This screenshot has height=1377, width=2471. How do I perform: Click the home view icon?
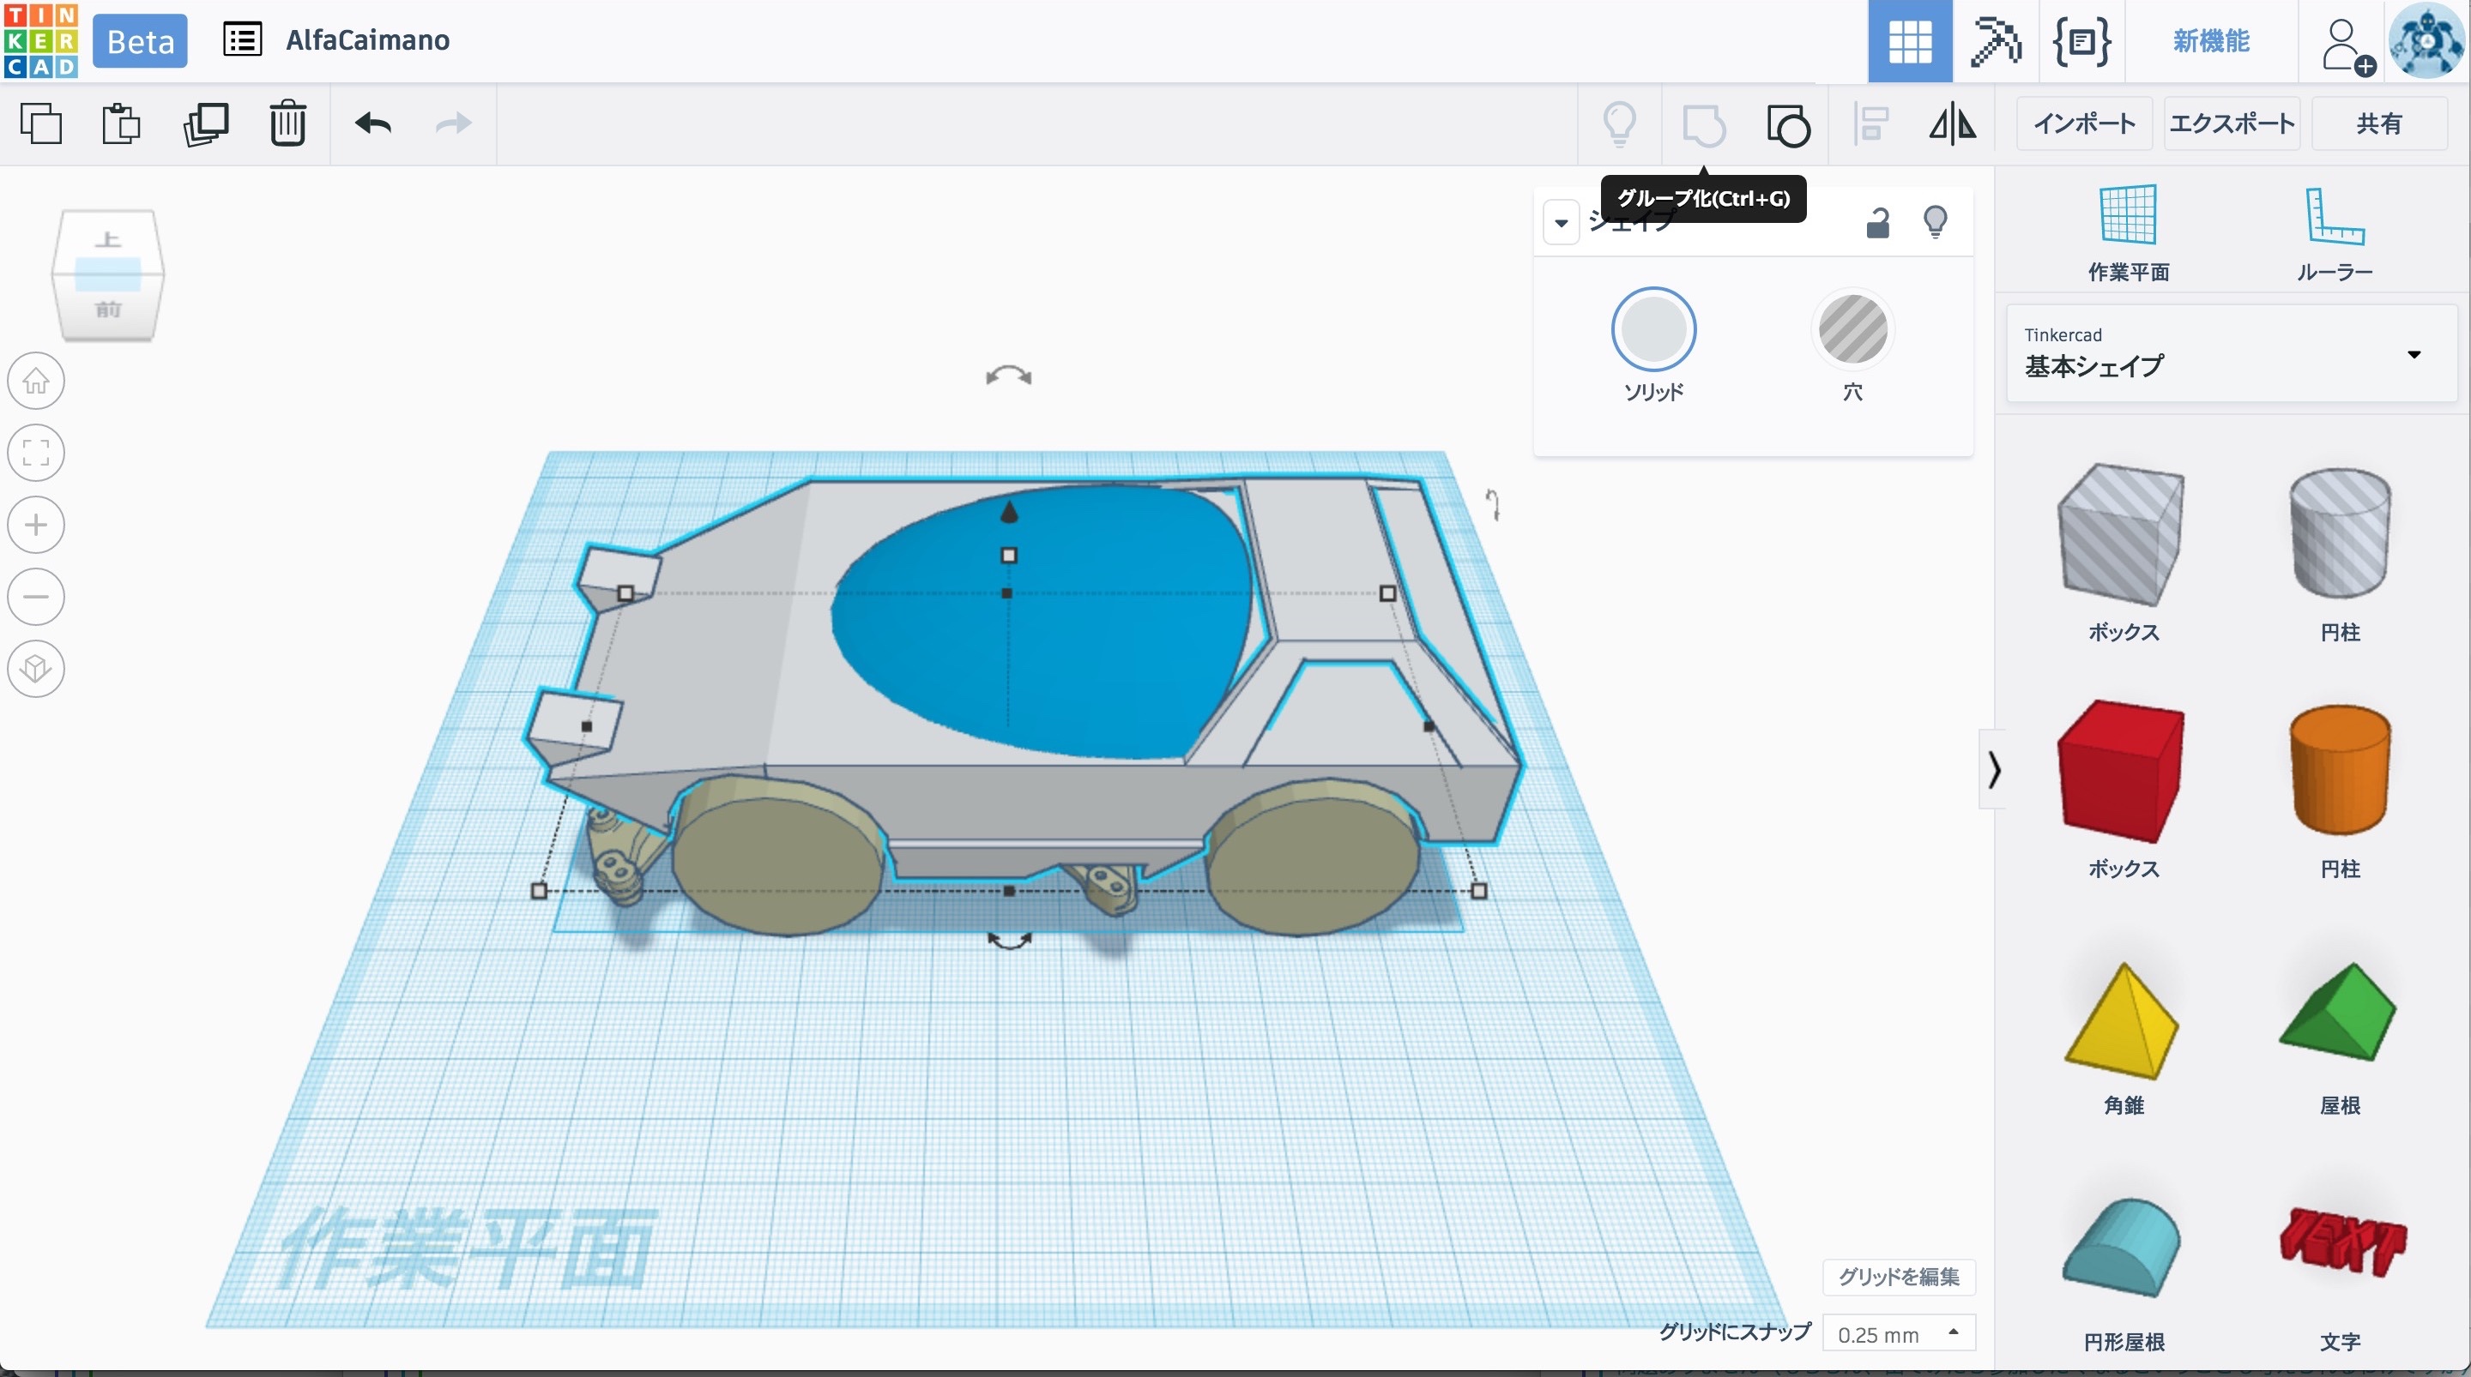pyautogui.click(x=36, y=381)
